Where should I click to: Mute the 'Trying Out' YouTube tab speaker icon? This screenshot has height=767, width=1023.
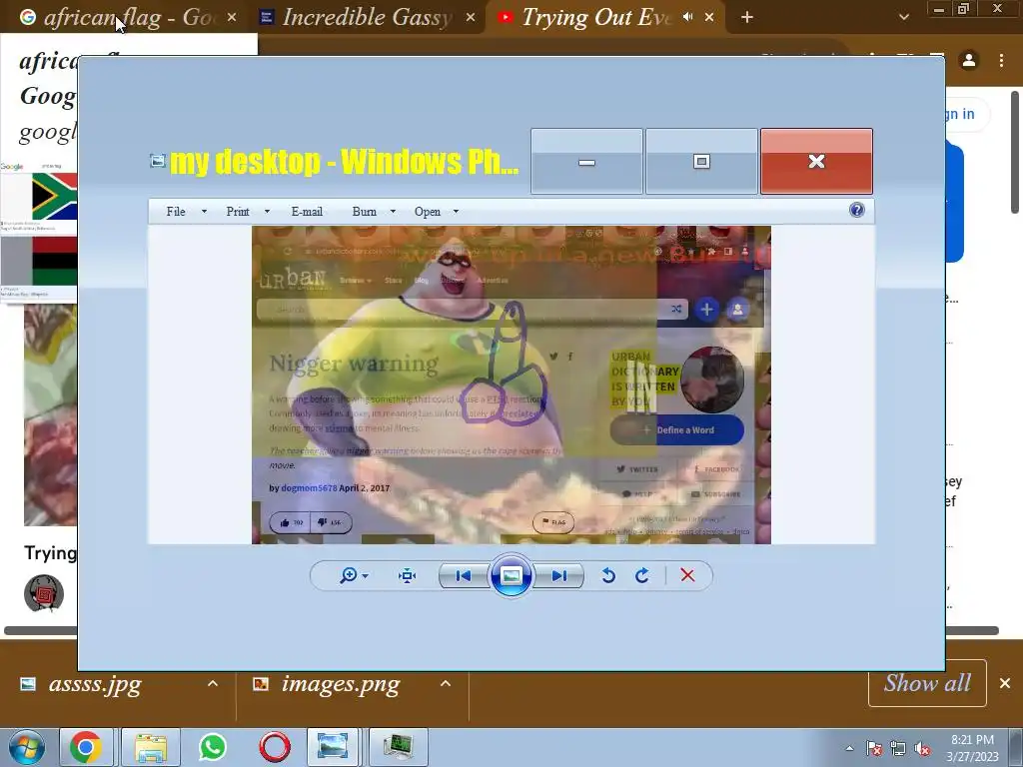(687, 17)
